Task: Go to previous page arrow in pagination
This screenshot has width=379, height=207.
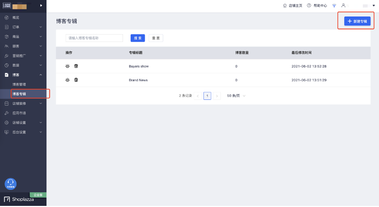Action: click(197, 96)
